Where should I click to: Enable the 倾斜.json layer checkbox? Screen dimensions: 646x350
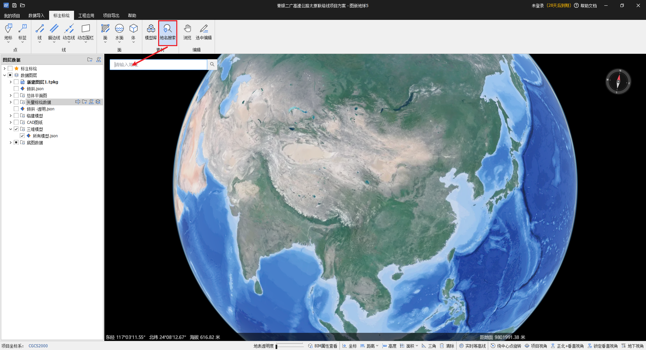(16, 89)
